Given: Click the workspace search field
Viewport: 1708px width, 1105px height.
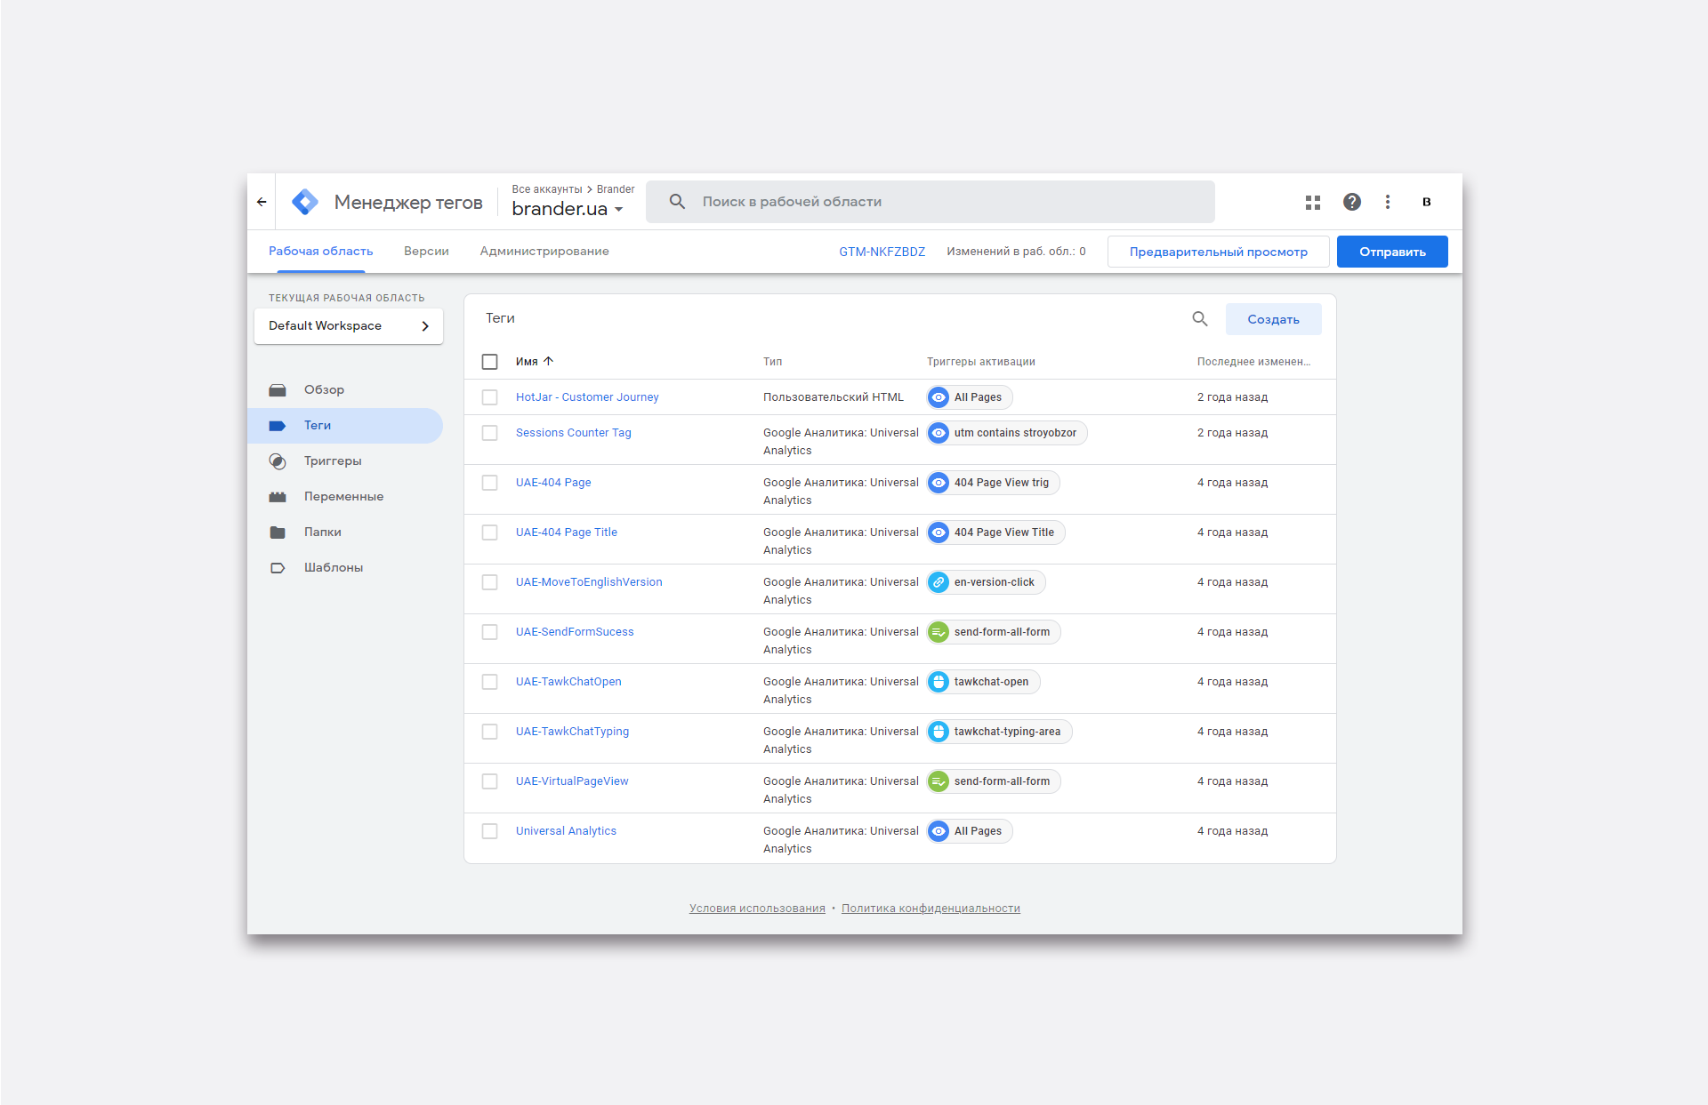Looking at the screenshot, I should (x=930, y=202).
